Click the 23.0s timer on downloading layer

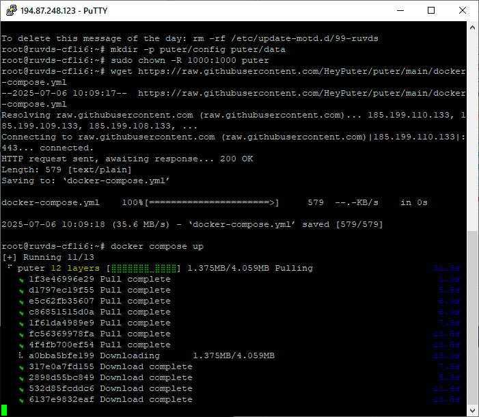pos(447,356)
